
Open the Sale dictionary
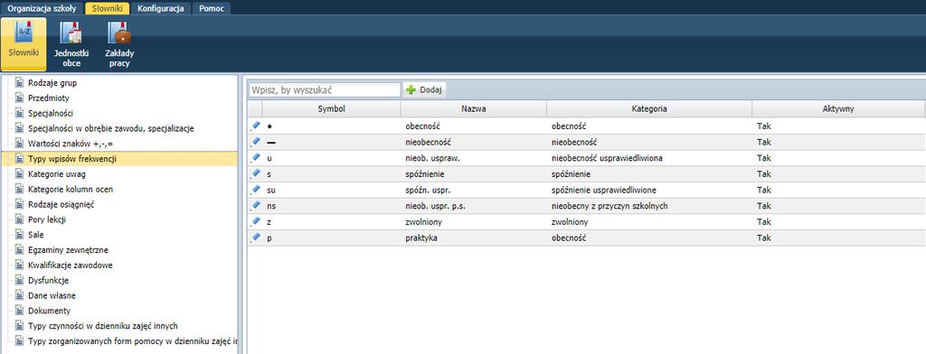tap(36, 234)
